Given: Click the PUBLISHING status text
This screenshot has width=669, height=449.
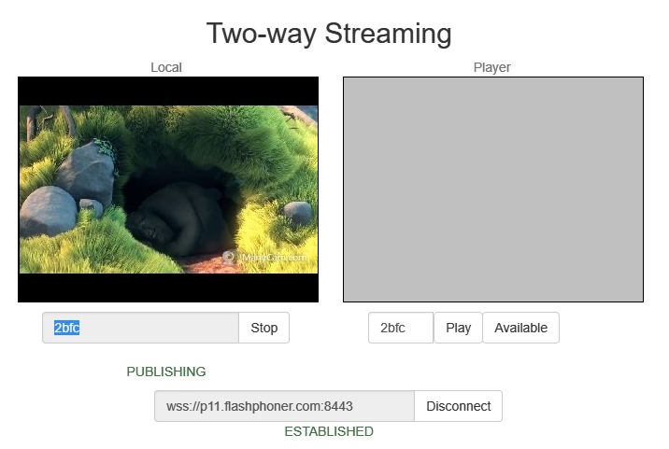Looking at the screenshot, I should pos(166,372).
